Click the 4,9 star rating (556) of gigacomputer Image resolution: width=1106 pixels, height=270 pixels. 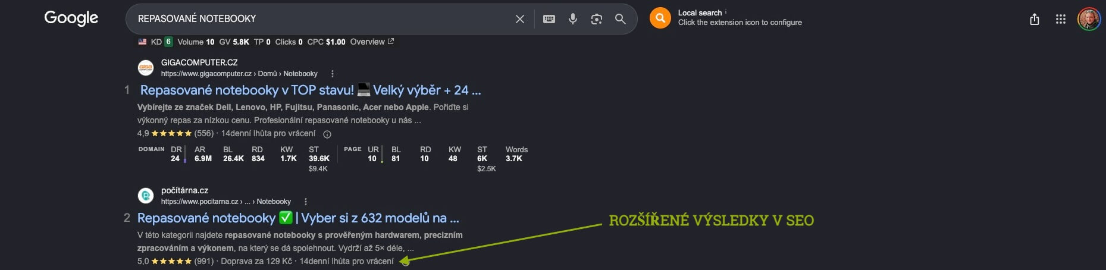pos(176,134)
